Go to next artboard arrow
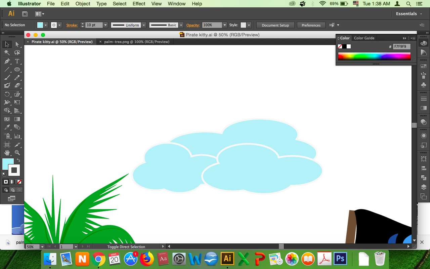This screenshot has height=269, width=430. [x=83, y=247]
